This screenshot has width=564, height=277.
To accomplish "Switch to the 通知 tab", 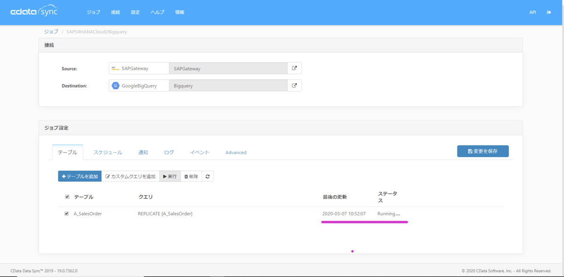I will (x=143, y=152).
